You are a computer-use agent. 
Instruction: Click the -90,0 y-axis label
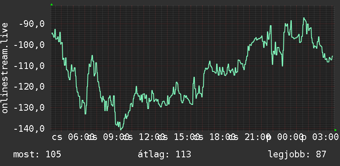(x=32, y=24)
